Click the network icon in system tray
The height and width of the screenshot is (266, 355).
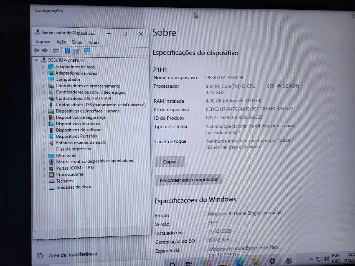pos(319,259)
